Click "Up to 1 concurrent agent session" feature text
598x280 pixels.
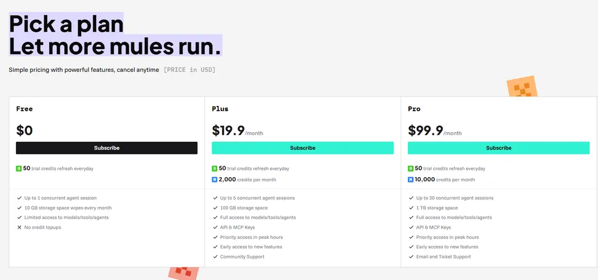pos(60,198)
